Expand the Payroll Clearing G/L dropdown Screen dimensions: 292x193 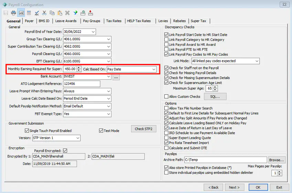pyautogui.click(x=108, y=54)
